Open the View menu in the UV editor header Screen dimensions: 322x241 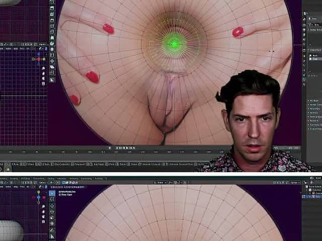click(7, 49)
